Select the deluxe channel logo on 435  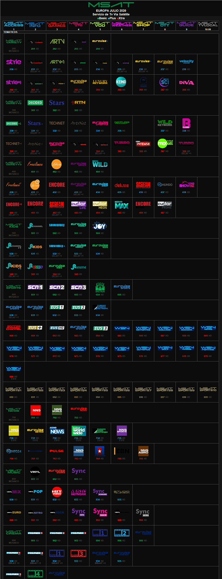pos(122,185)
